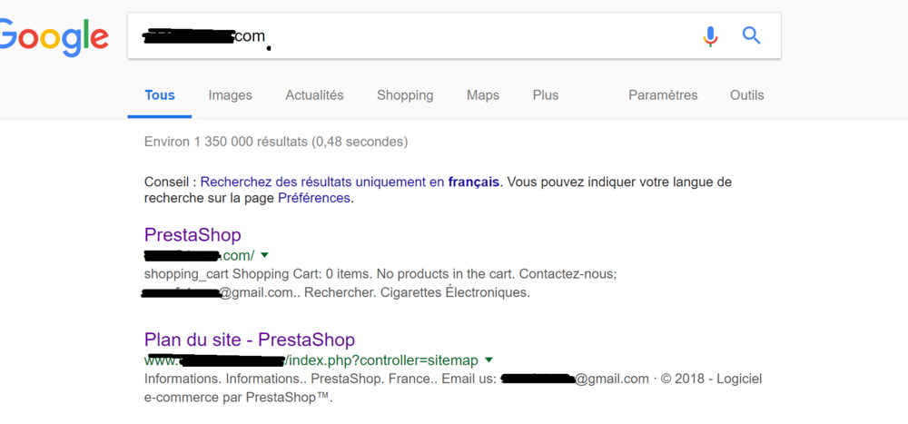Open the Plus more menu
Image resolution: width=908 pixels, height=424 pixels.
[x=546, y=94]
